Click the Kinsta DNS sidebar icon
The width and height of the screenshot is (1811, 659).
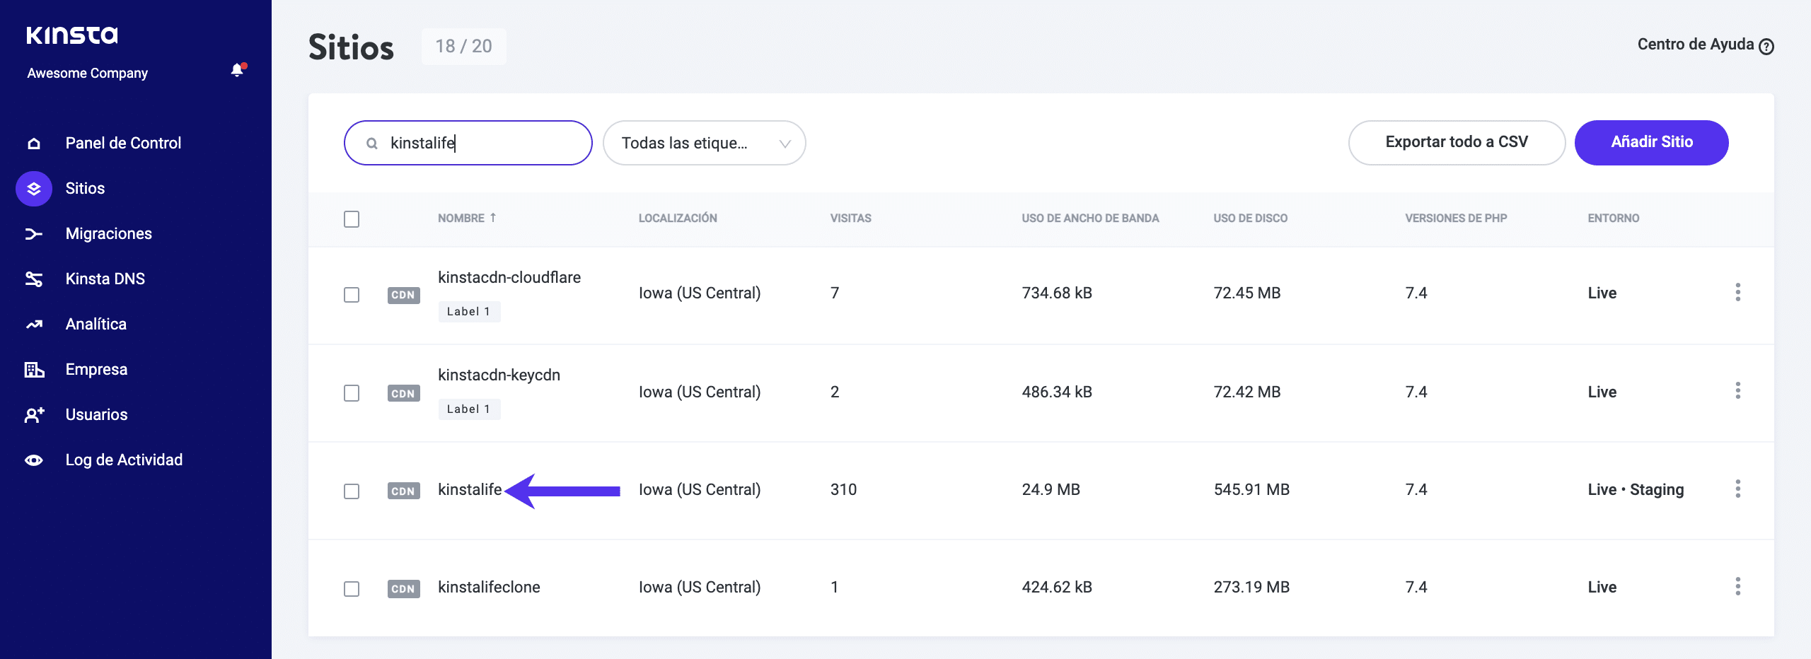tap(34, 279)
